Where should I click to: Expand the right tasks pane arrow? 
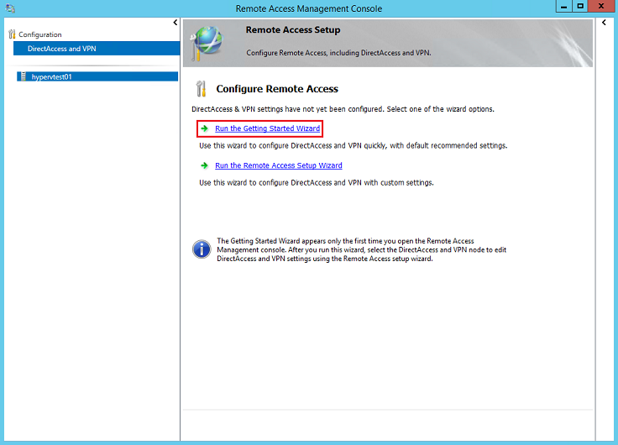604,23
